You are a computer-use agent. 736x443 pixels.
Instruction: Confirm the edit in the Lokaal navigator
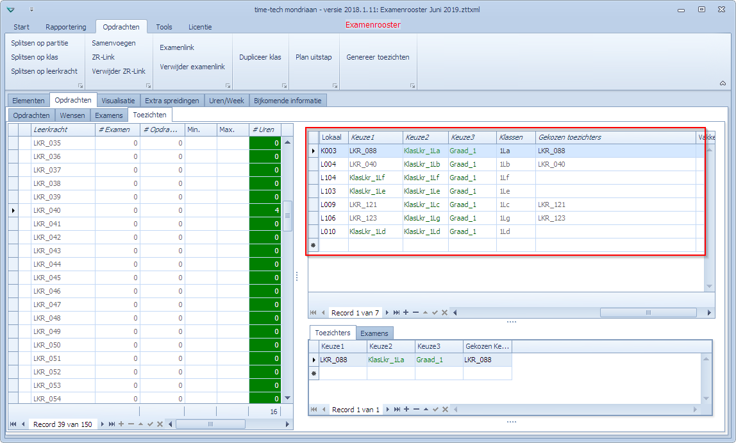[x=435, y=313]
